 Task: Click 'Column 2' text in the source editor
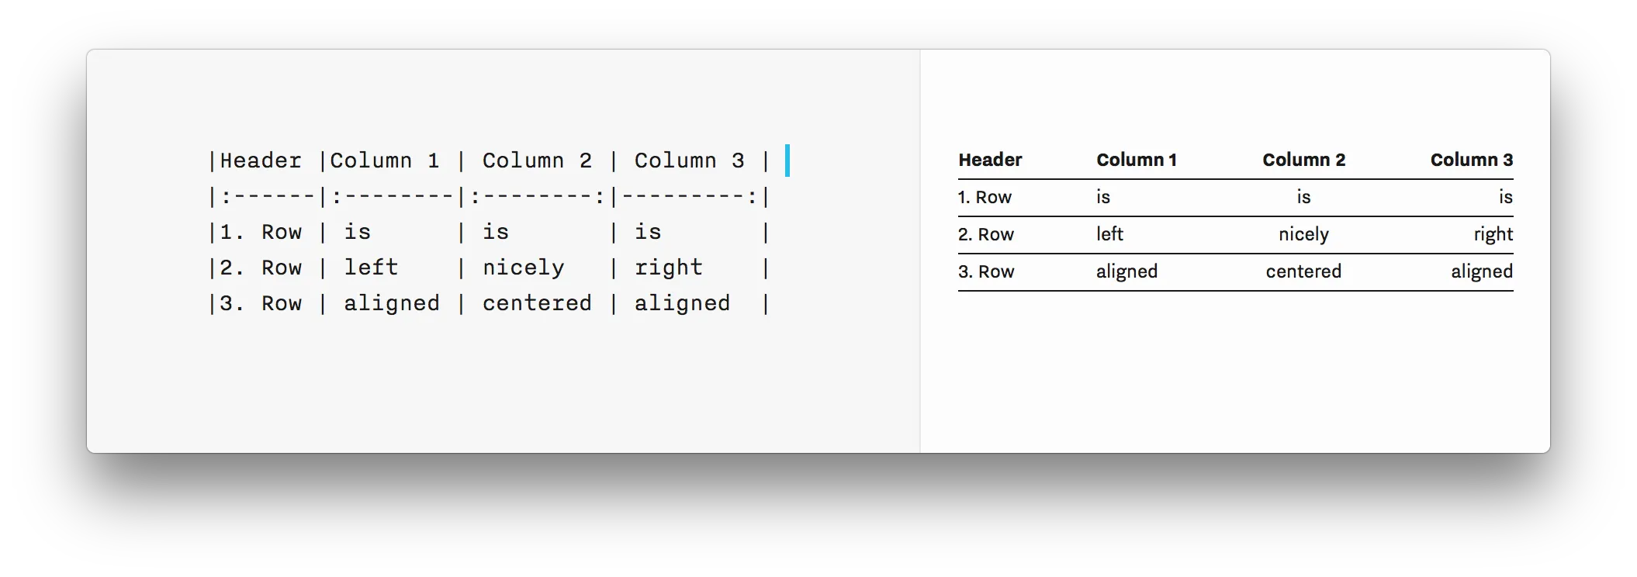click(537, 161)
